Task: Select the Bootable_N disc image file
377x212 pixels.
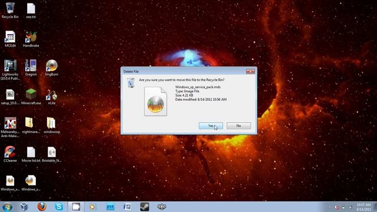Action: tap(51, 154)
